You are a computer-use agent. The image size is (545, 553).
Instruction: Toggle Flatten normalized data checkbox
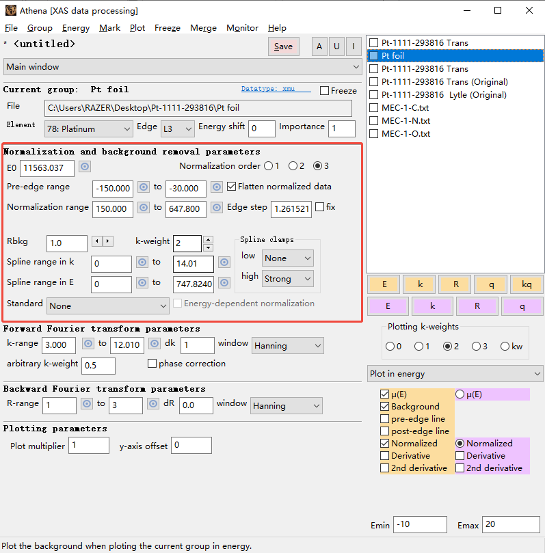click(232, 187)
